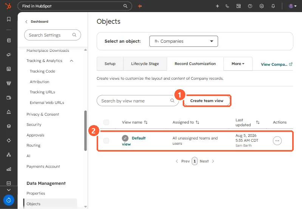Open Tracking Code settings
The image size is (302, 209).
click(42, 71)
